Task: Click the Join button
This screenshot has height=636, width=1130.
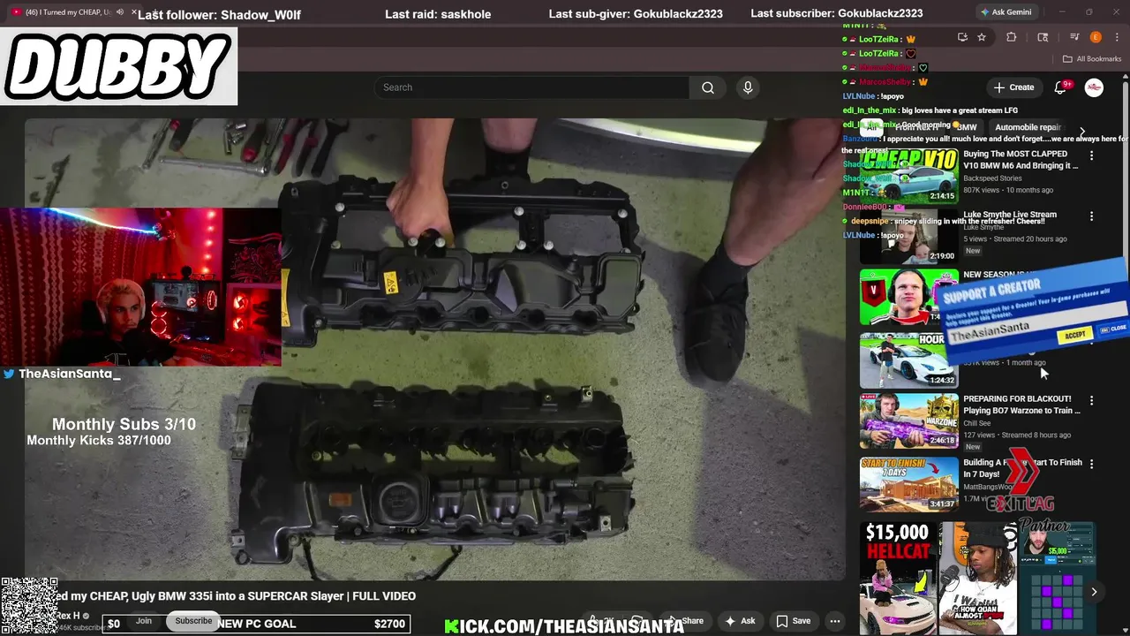Action: coord(144,621)
